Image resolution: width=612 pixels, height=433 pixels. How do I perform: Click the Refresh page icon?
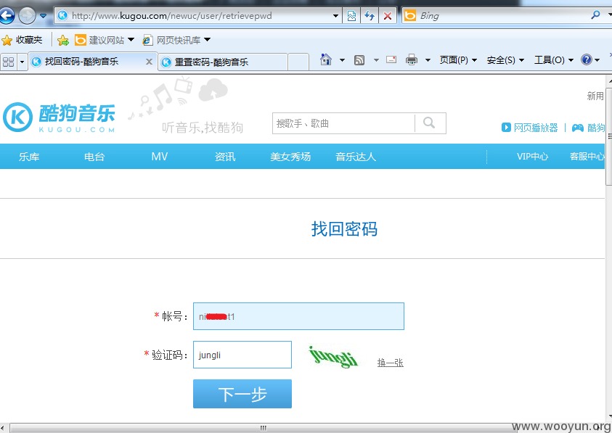pyautogui.click(x=370, y=16)
